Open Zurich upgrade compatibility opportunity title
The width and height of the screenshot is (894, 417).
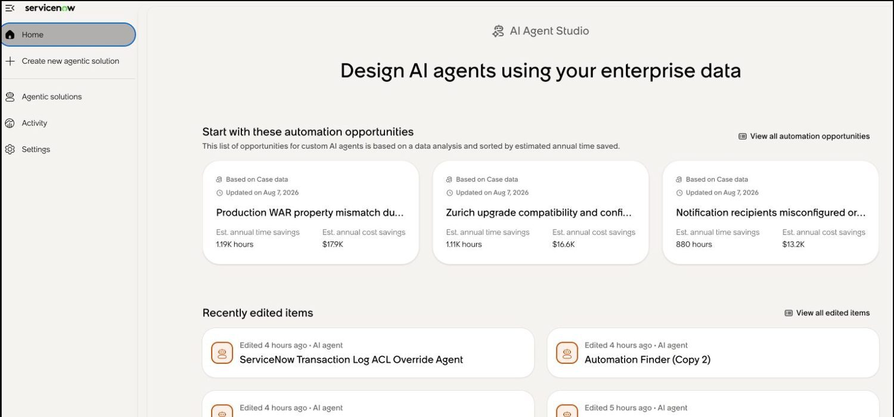click(x=539, y=212)
